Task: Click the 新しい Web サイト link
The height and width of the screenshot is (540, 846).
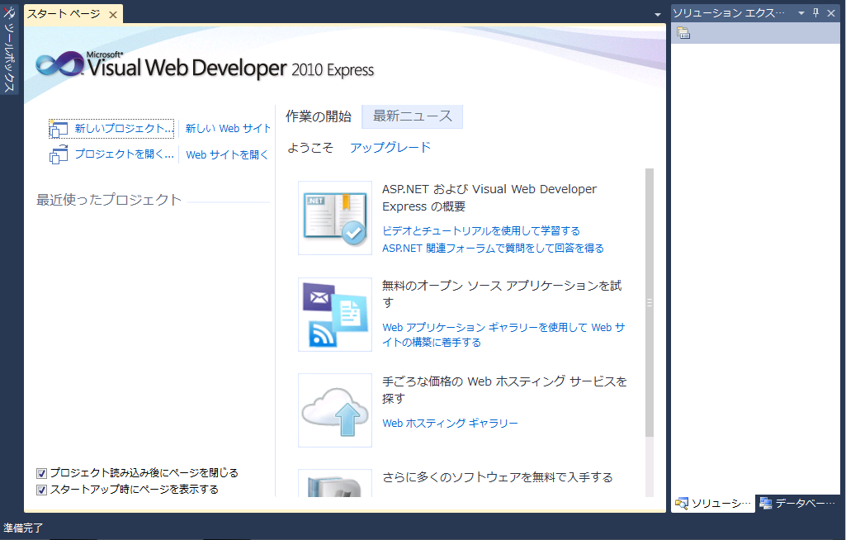Action: 228,129
